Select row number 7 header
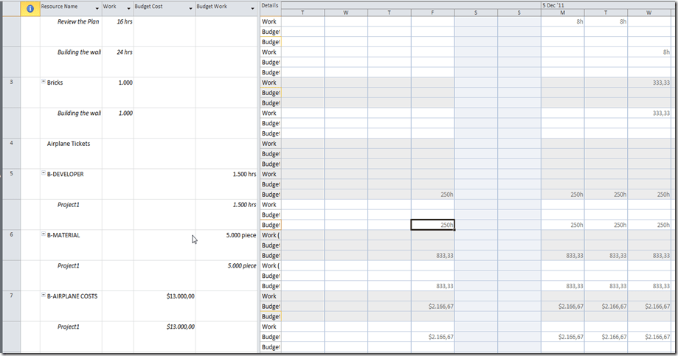Viewport: 678px width, 356px height. pyautogui.click(x=10, y=296)
